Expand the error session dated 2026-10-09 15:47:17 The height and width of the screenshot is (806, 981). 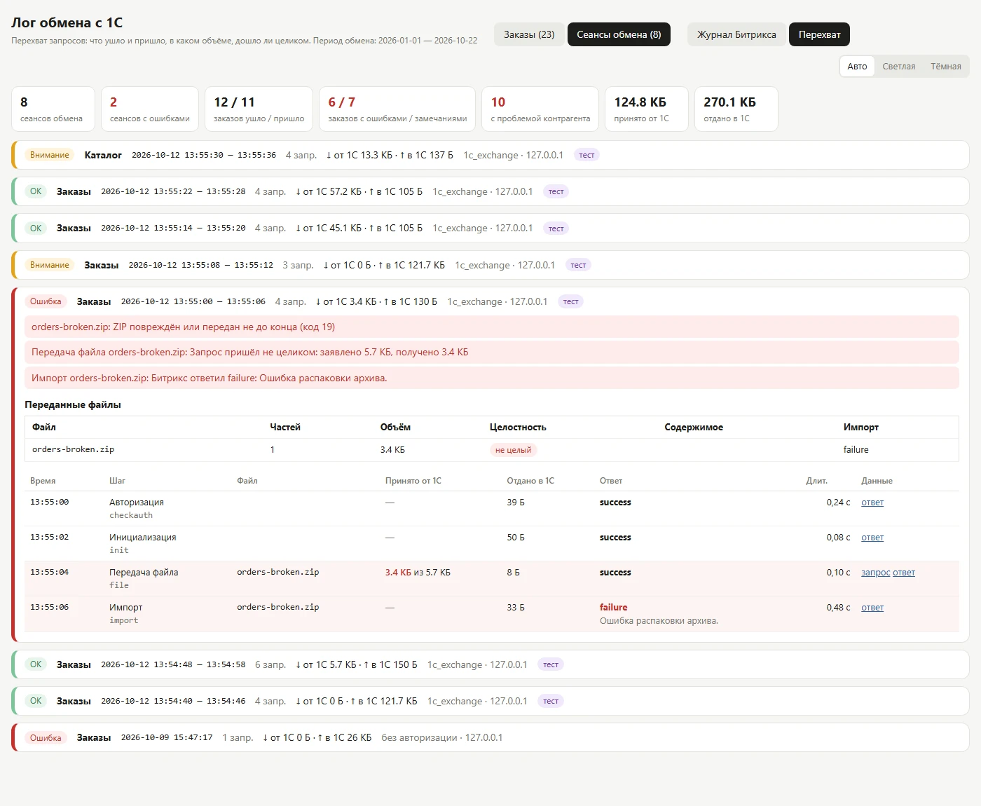pyautogui.click(x=490, y=737)
